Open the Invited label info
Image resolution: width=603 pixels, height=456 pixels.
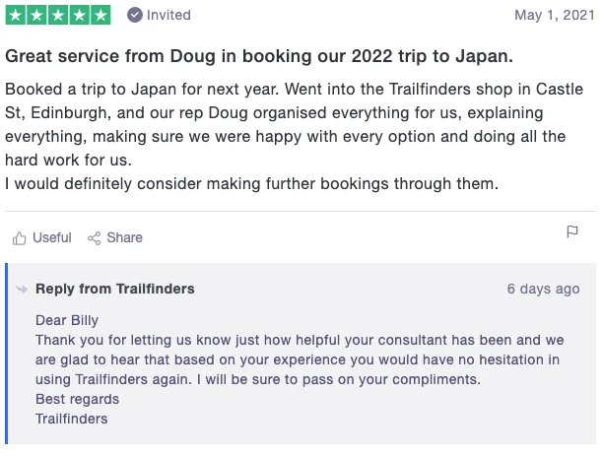click(168, 15)
